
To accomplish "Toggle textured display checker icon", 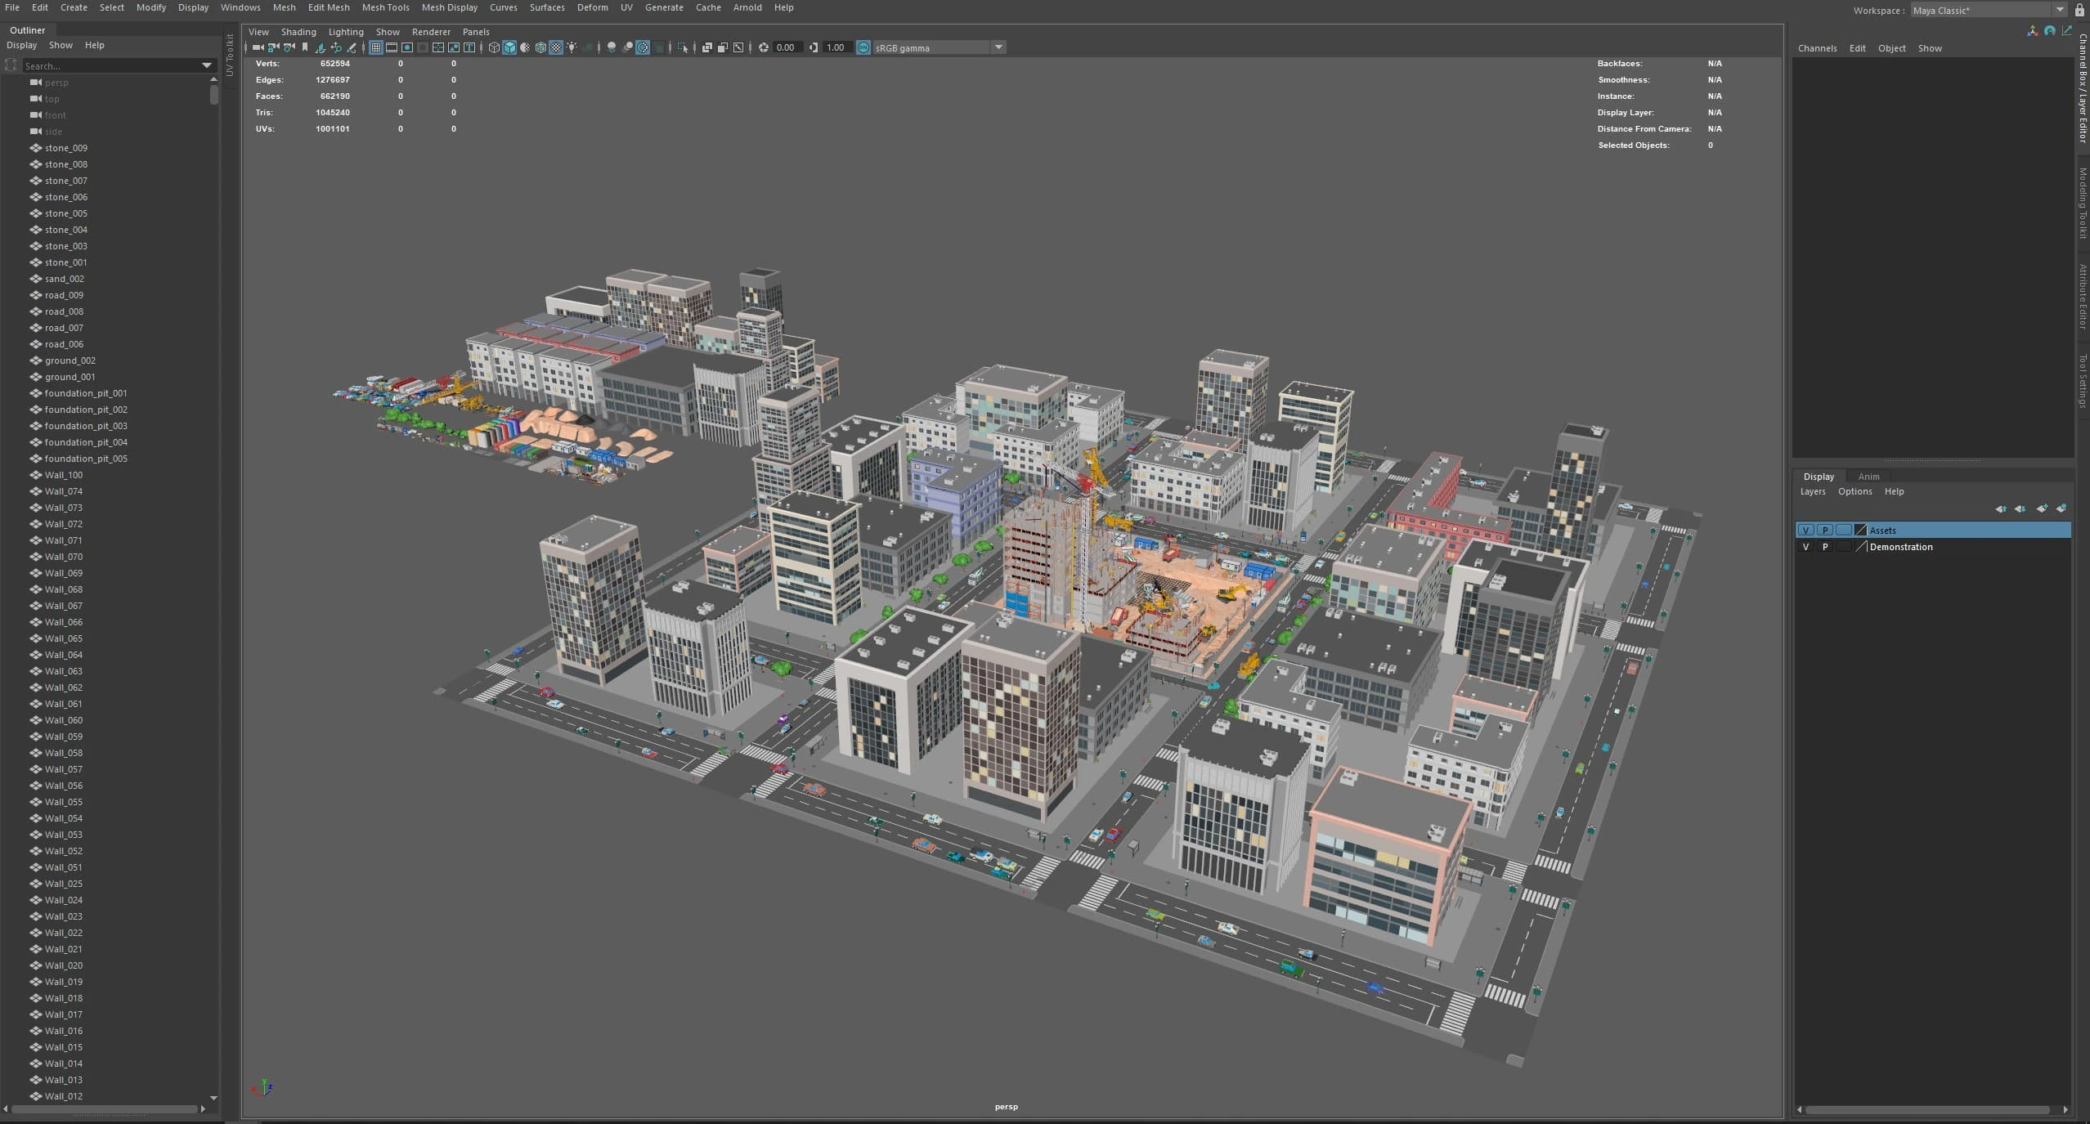I will point(556,47).
